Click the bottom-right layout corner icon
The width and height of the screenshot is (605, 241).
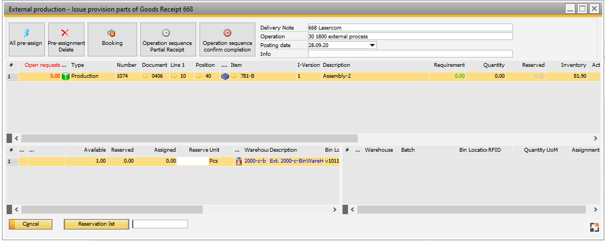point(593,227)
